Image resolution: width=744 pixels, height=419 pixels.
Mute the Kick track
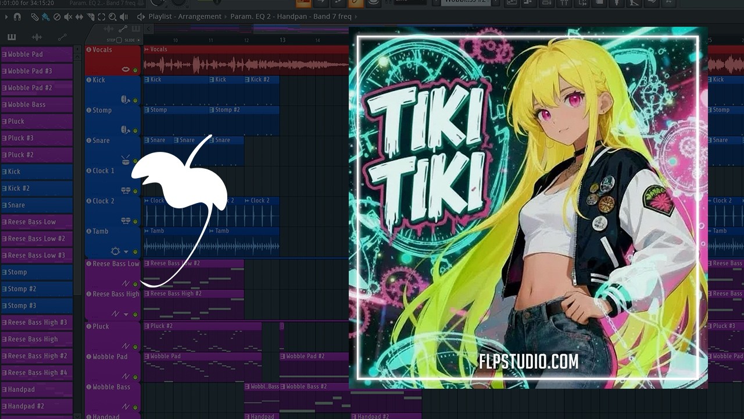pos(135,100)
